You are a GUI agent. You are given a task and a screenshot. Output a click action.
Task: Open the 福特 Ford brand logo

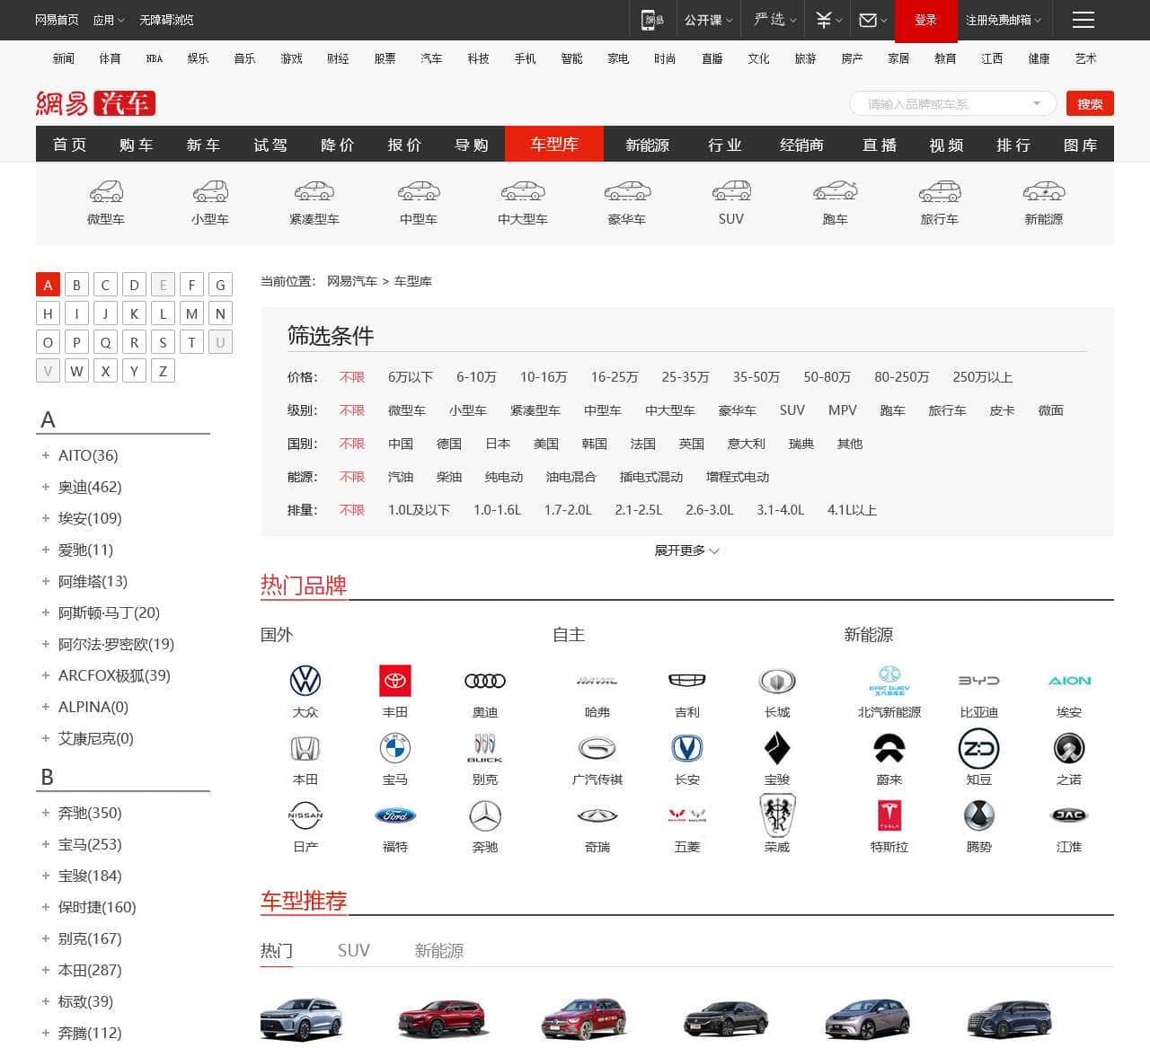(x=395, y=815)
